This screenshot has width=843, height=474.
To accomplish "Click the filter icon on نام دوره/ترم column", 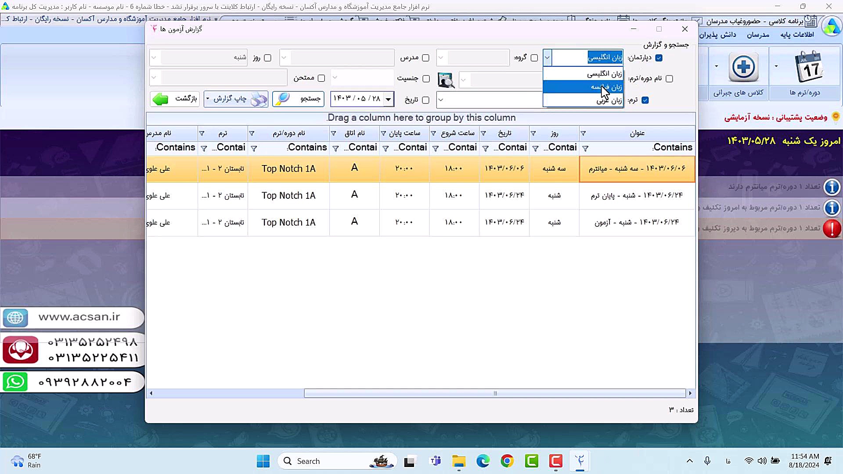I will (x=252, y=133).
